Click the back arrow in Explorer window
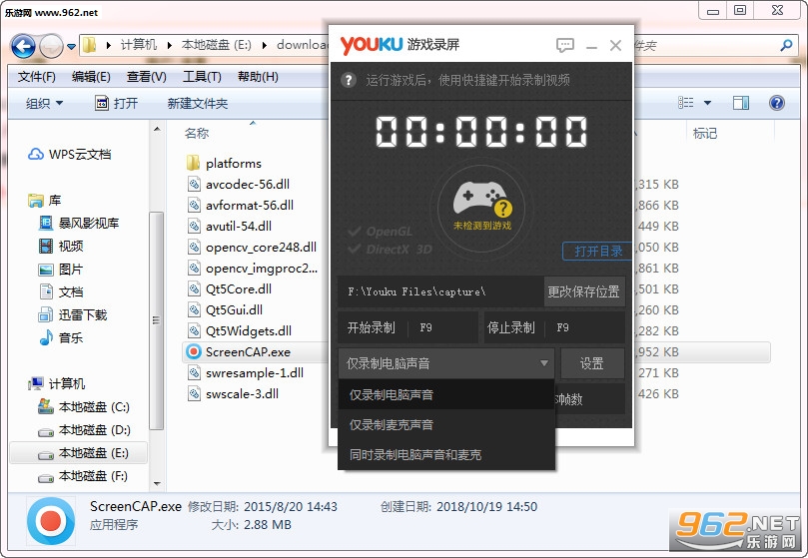The image size is (808, 558). [23, 46]
